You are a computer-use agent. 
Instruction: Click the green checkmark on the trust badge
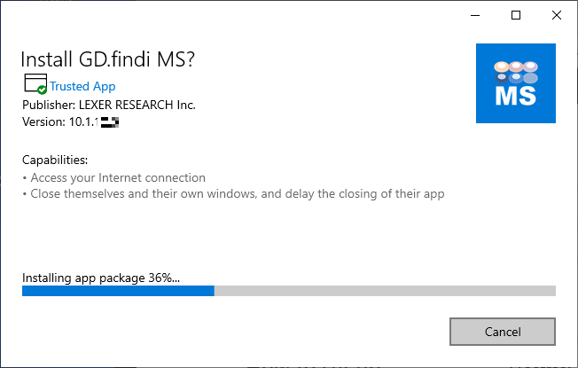42,90
